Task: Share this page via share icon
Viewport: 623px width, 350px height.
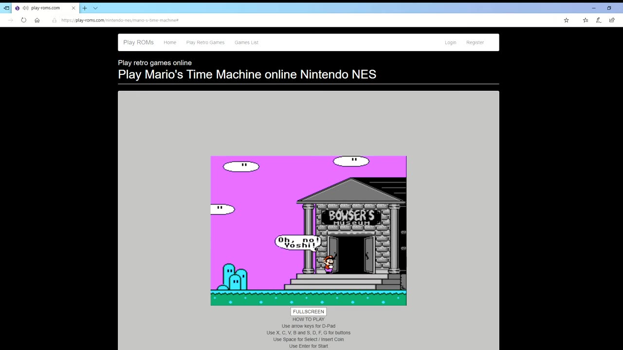Action: (612, 20)
